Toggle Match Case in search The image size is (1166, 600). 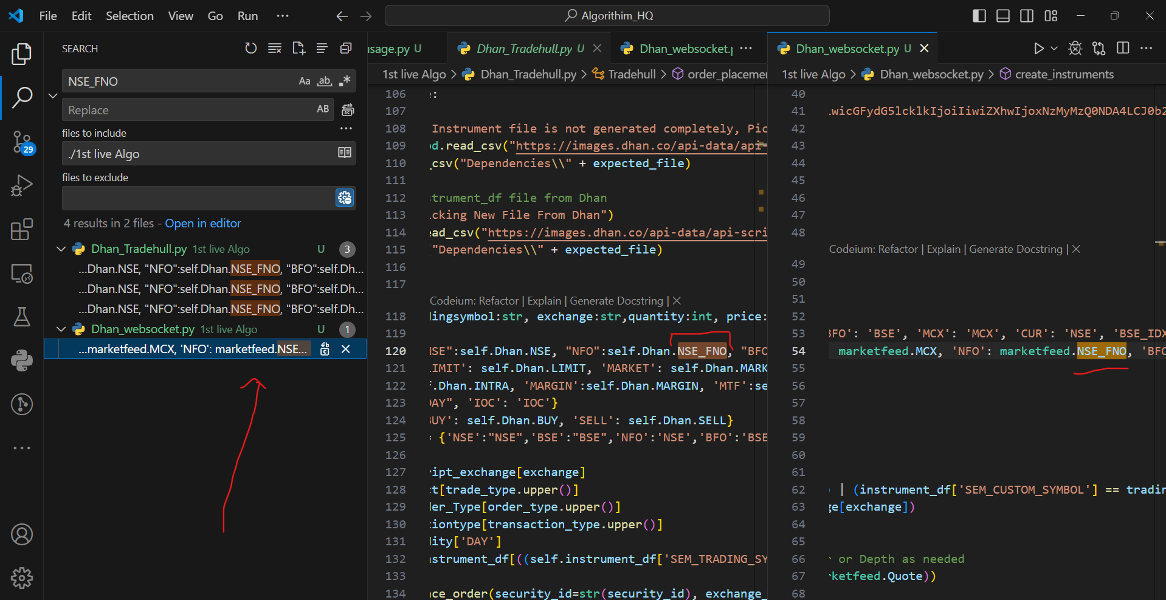click(x=305, y=81)
